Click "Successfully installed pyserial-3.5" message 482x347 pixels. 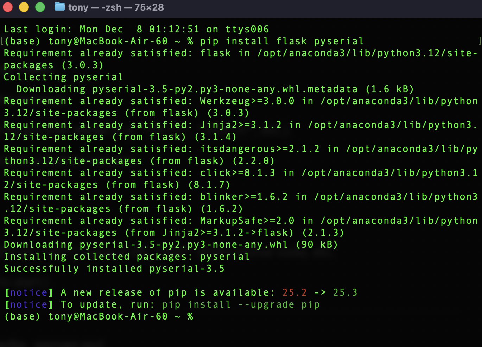(114, 269)
